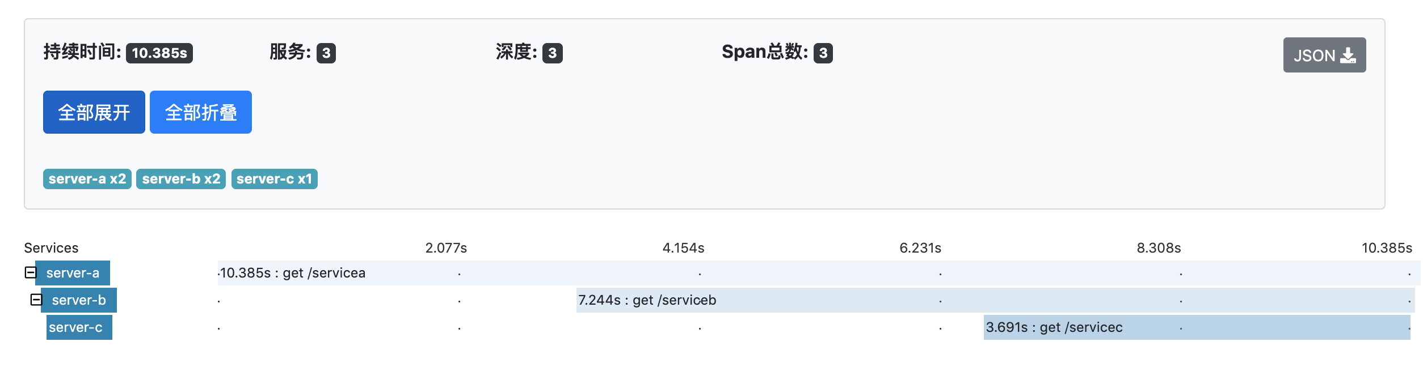The width and height of the screenshot is (1423, 367).
Task: Download the trace as JSON
Action: point(1324,55)
